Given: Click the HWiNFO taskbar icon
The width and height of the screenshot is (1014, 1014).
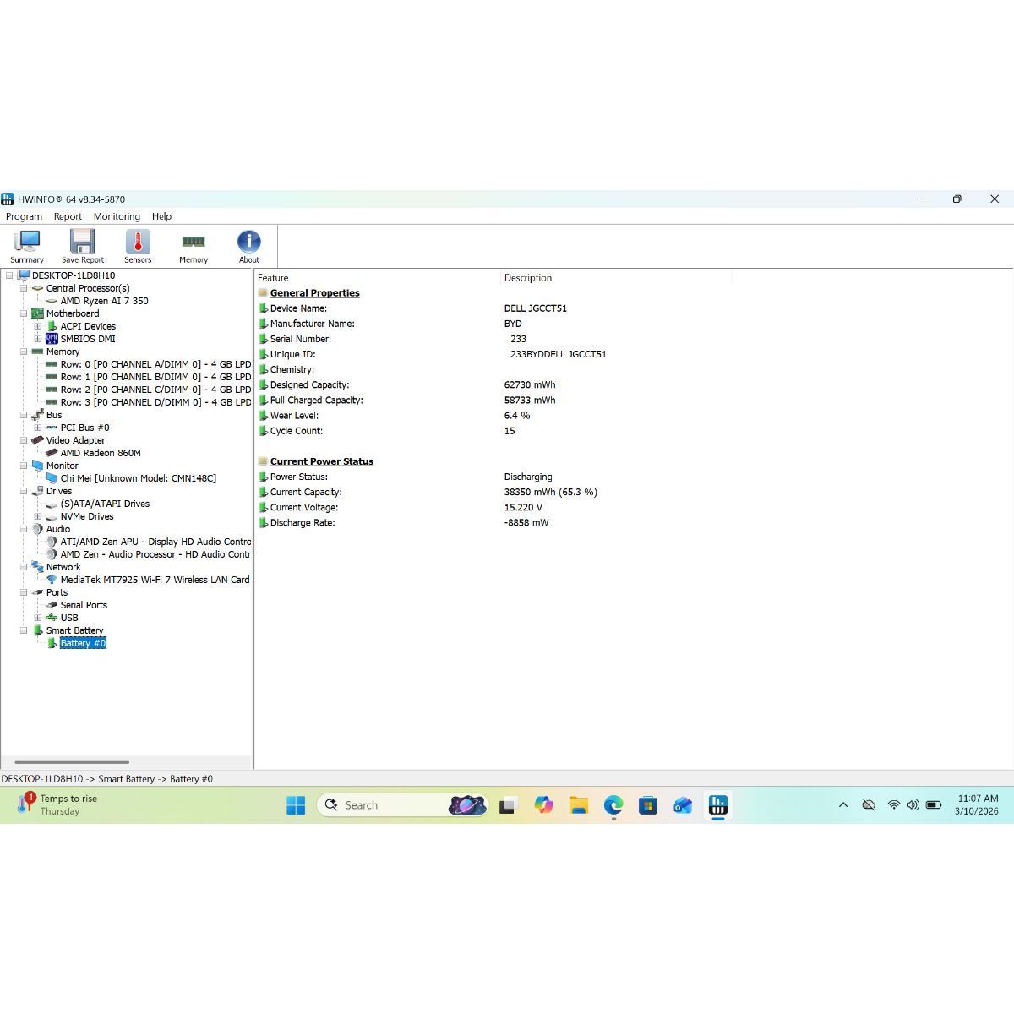Looking at the screenshot, I should [x=717, y=805].
